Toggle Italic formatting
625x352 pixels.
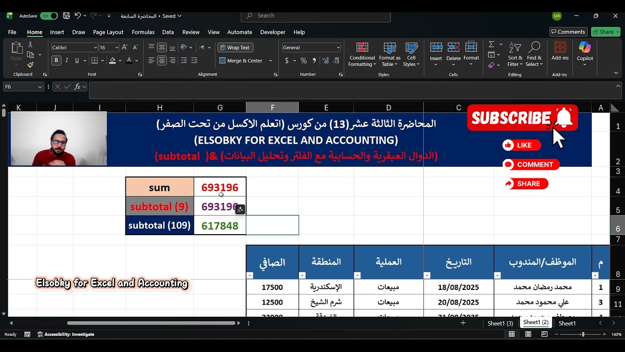click(67, 61)
